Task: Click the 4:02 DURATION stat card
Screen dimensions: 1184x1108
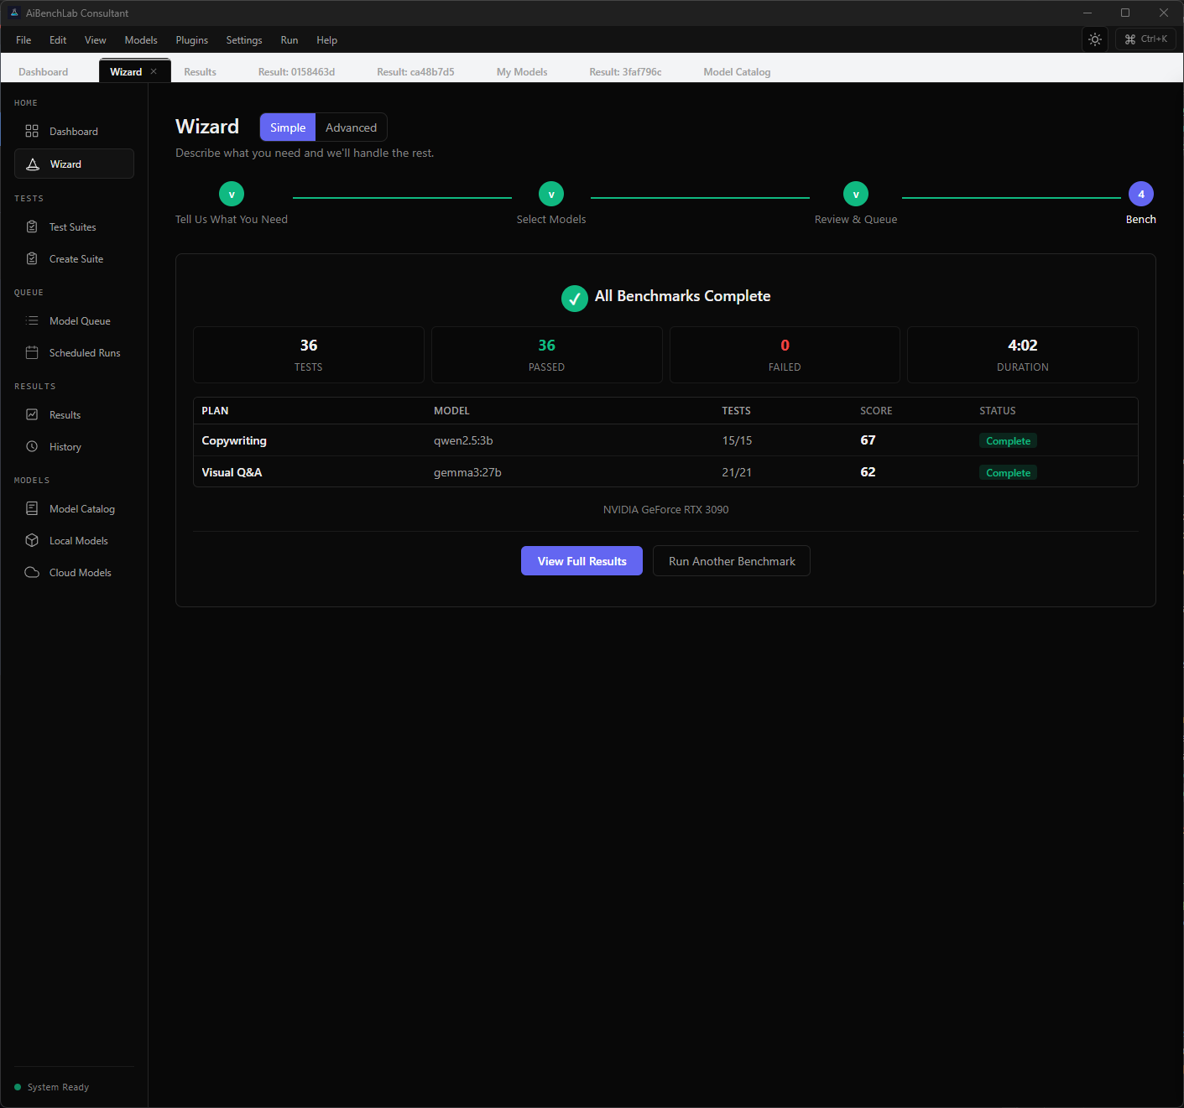Action: 1023,355
